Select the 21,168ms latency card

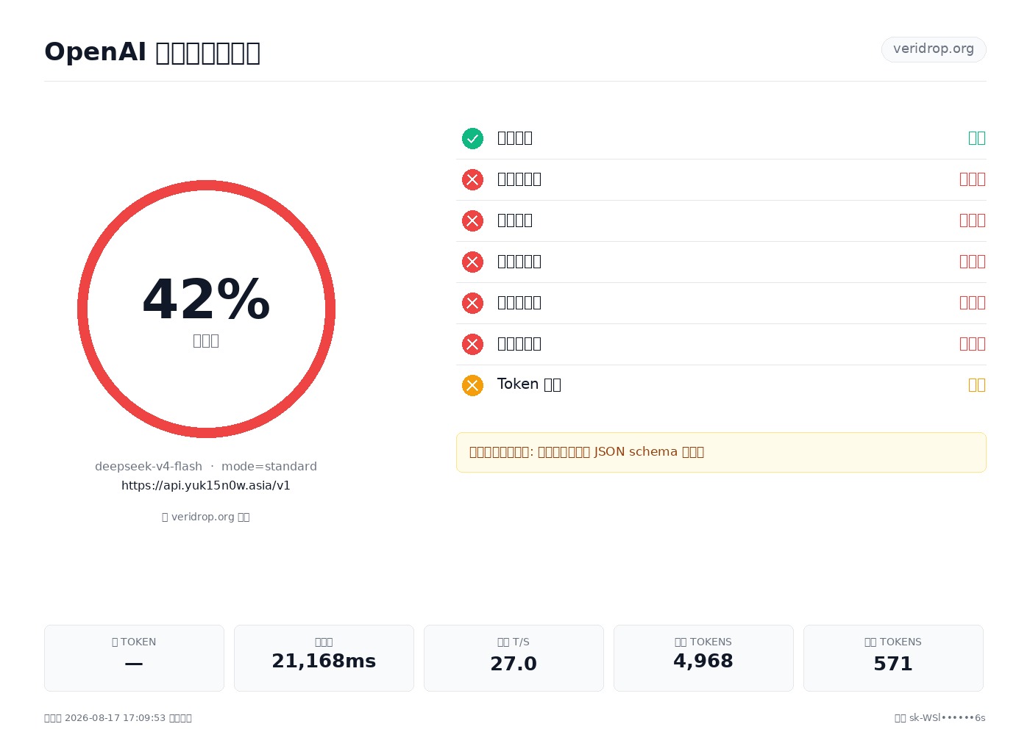point(324,658)
